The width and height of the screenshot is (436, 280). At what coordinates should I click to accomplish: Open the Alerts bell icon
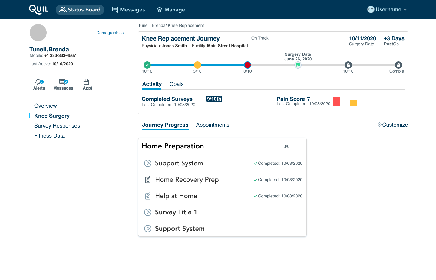pos(39,82)
